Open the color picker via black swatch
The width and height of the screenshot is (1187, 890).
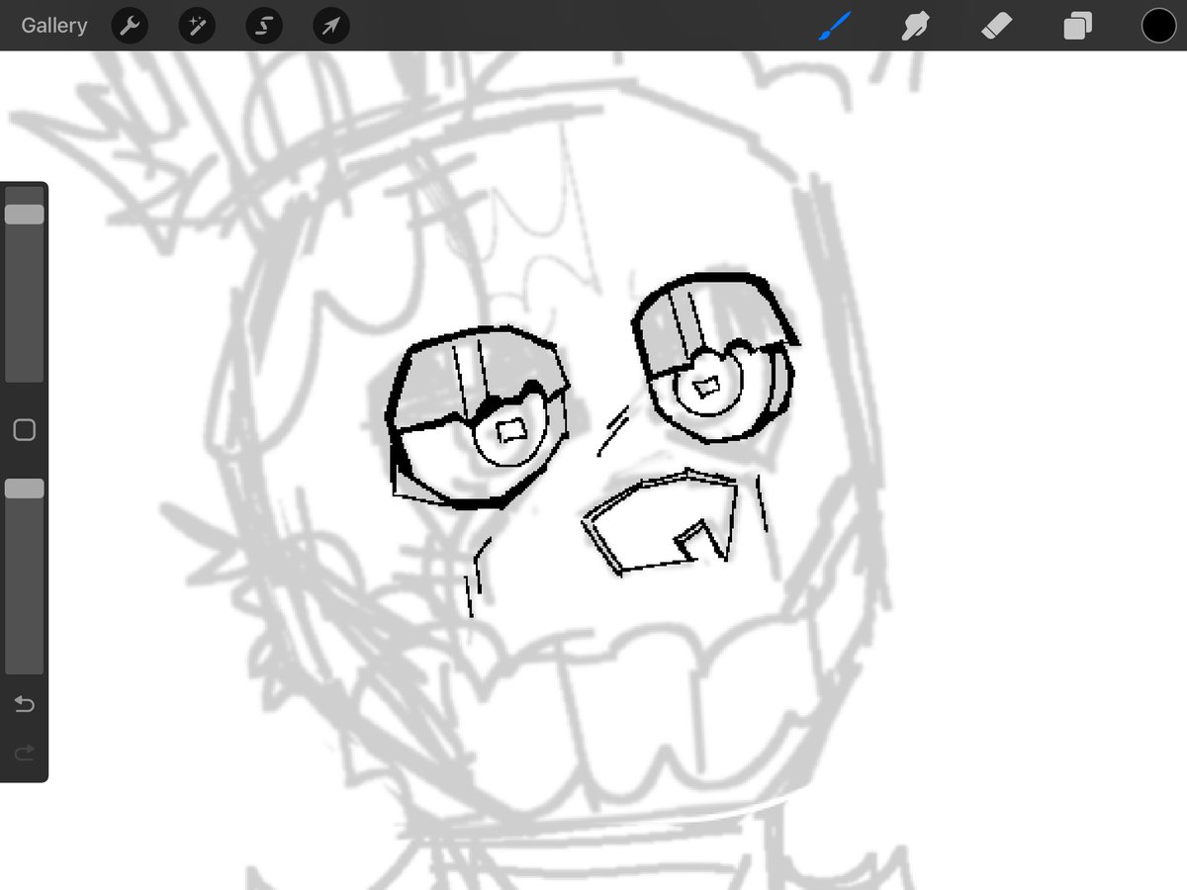tap(1157, 26)
